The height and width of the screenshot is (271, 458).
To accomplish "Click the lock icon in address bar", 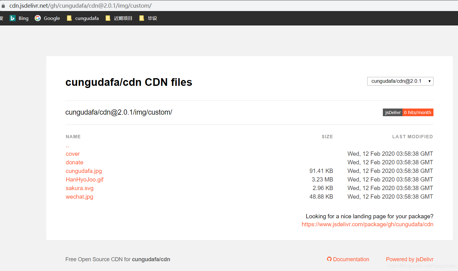I will pyautogui.click(x=3, y=6).
